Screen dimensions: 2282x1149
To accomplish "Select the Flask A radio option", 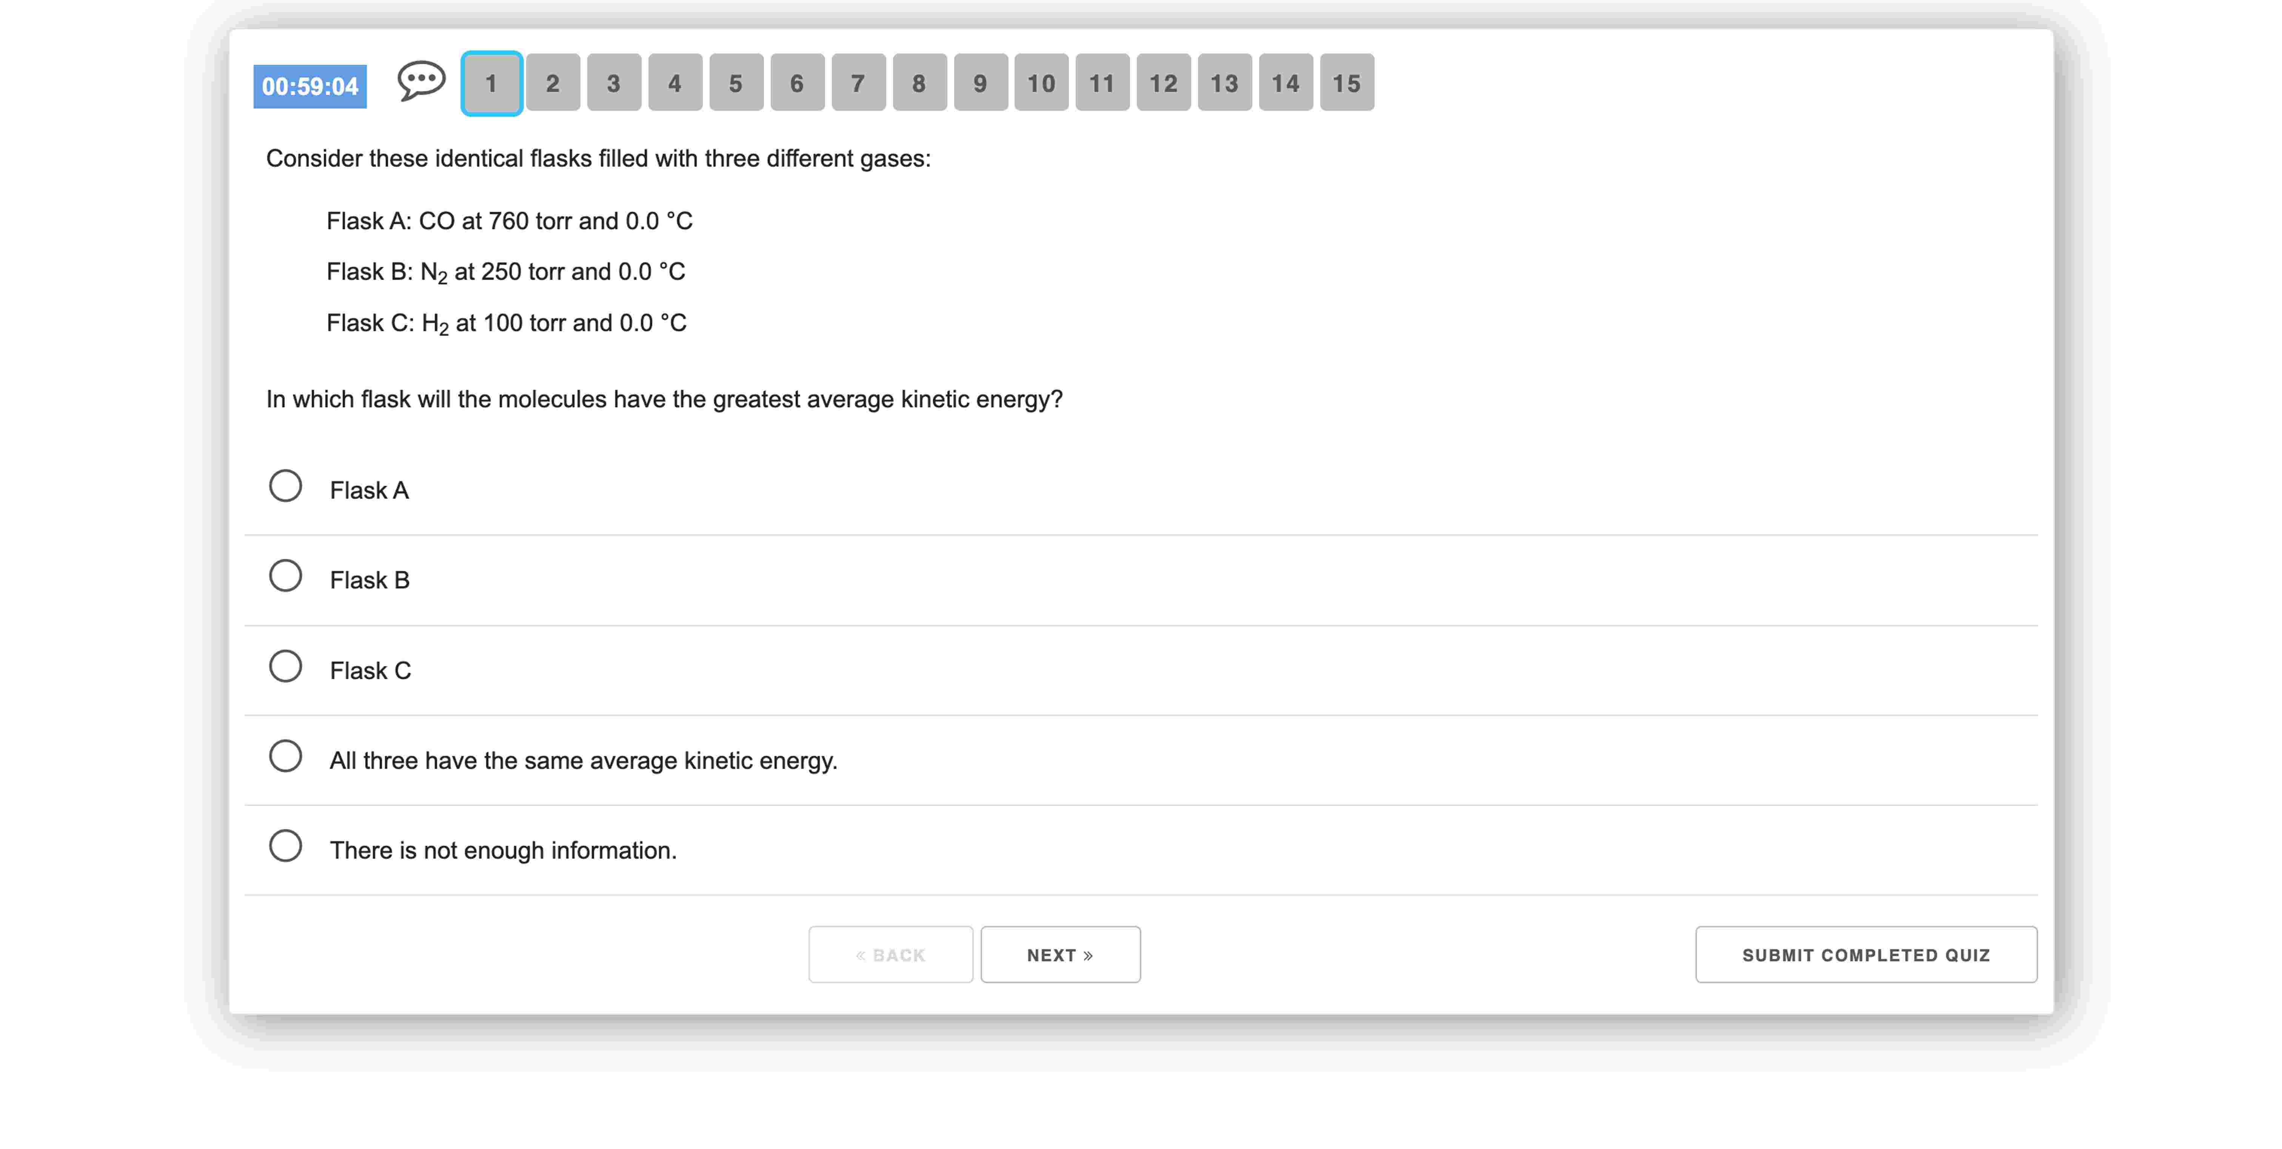I will coord(285,486).
